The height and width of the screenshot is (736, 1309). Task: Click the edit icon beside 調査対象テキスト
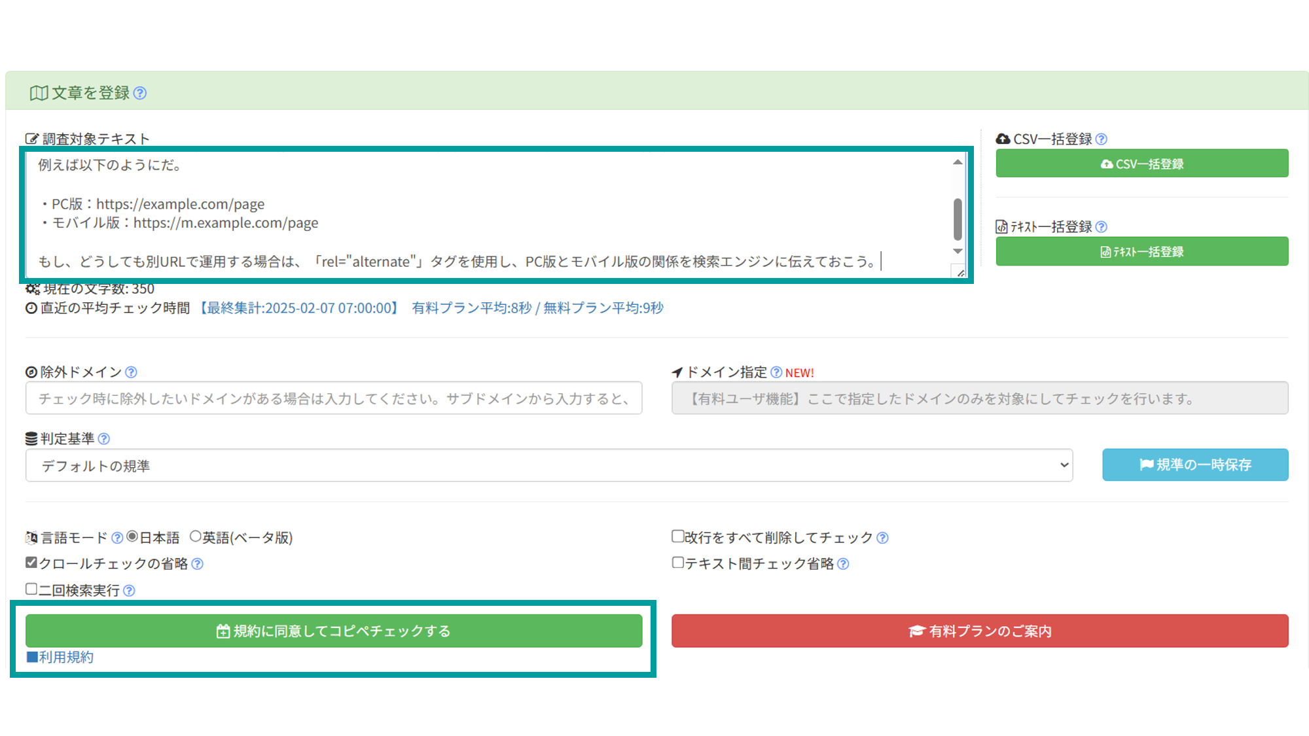coord(32,139)
